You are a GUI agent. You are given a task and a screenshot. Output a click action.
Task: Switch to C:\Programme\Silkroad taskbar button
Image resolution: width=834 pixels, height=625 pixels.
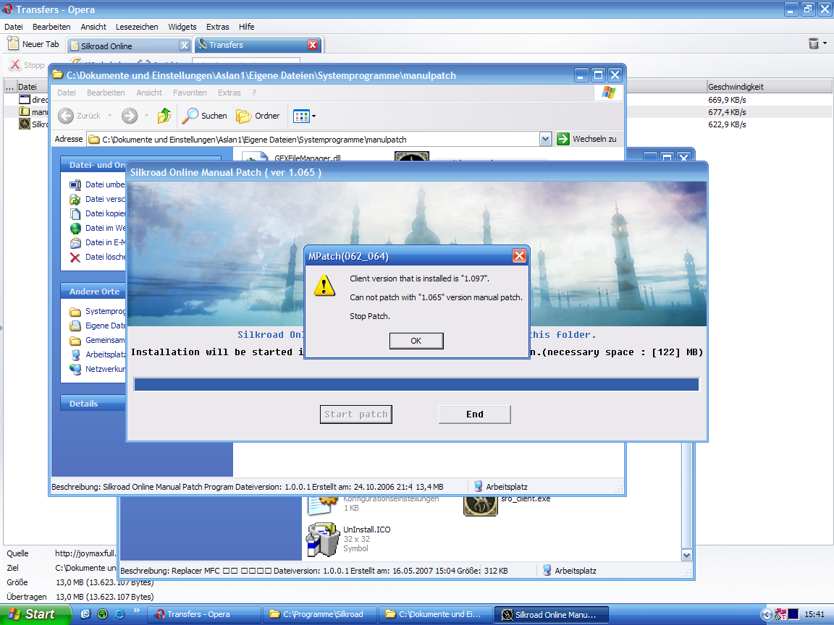click(321, 614)
